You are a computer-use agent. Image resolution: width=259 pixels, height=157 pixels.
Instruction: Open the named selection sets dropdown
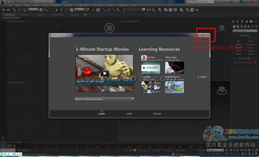point(136,9)
